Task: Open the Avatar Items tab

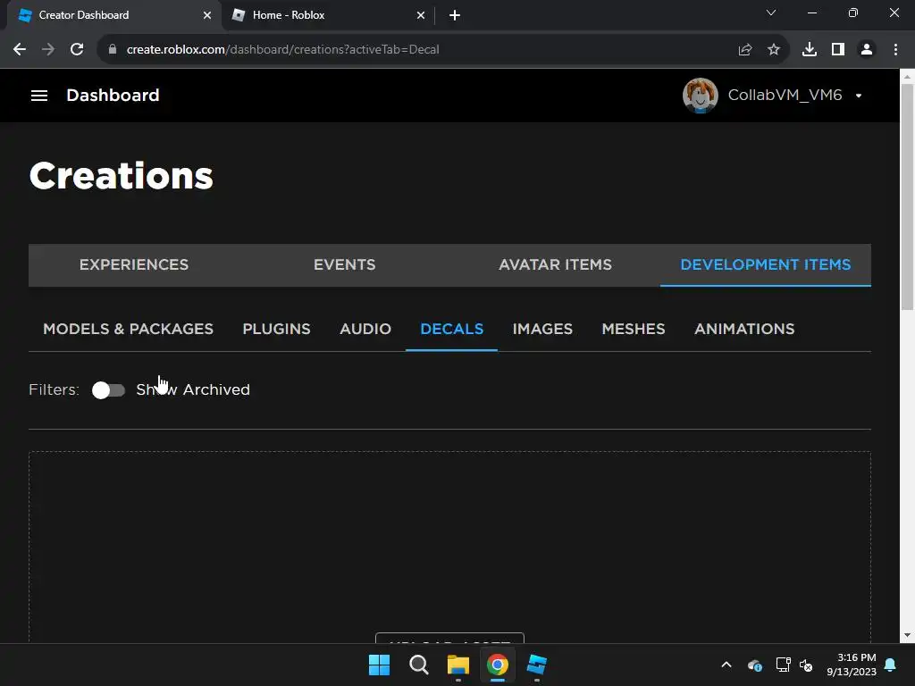Action: [555, 264]
